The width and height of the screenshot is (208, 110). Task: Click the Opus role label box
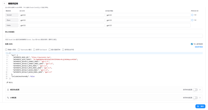click(x=12, y=20)
